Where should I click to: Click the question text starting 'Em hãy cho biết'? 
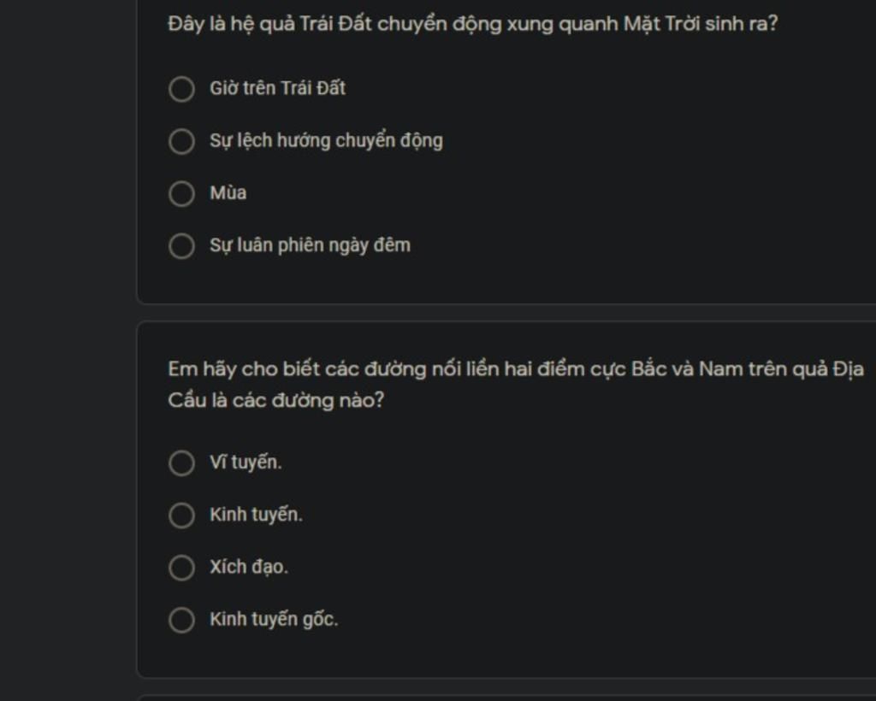point(516,369)
